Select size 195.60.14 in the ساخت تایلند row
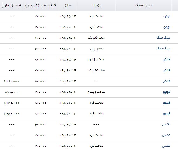 68,71
